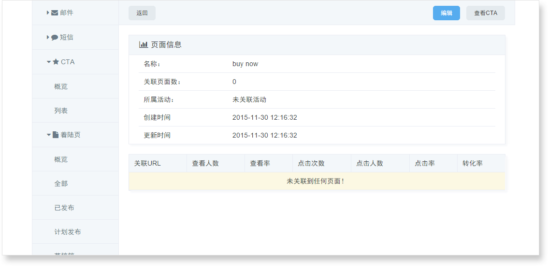This screenshot has width=548, height=266.
Task: Select 计划发布 in the sidebar
Action: click(68, 232)
